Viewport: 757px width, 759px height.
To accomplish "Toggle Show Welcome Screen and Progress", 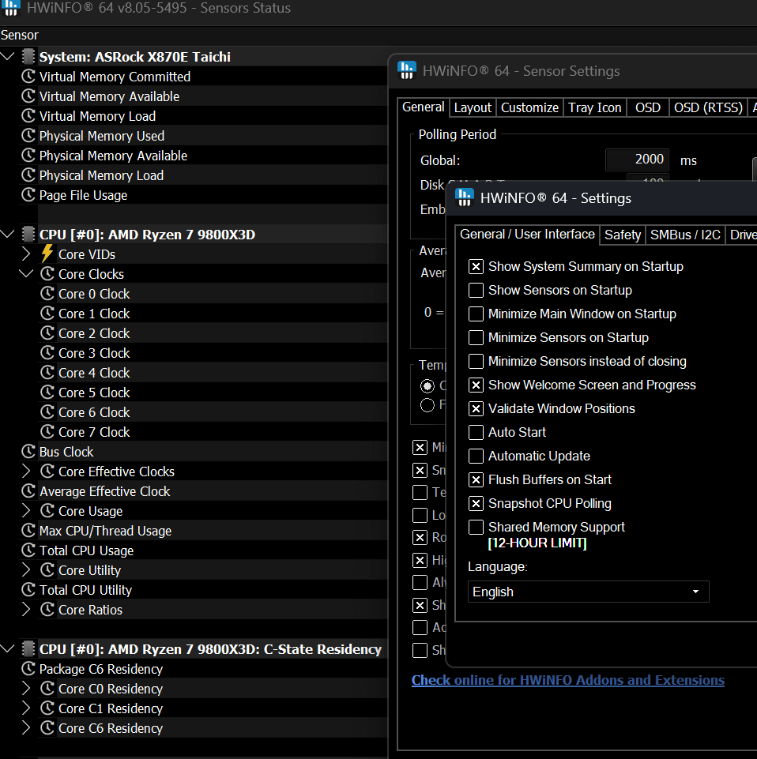I will (x=476, y=385).
